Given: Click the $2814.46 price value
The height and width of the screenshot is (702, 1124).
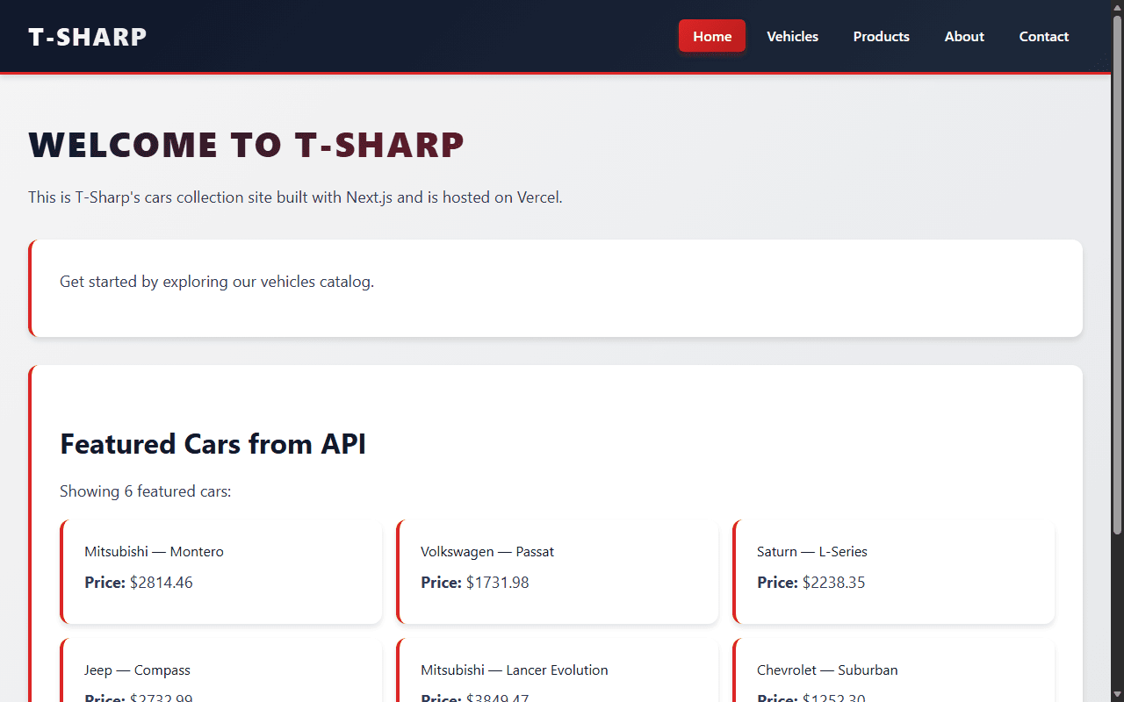Looking at the screenshot, I should pyautogui.click(x=162, y=583).
